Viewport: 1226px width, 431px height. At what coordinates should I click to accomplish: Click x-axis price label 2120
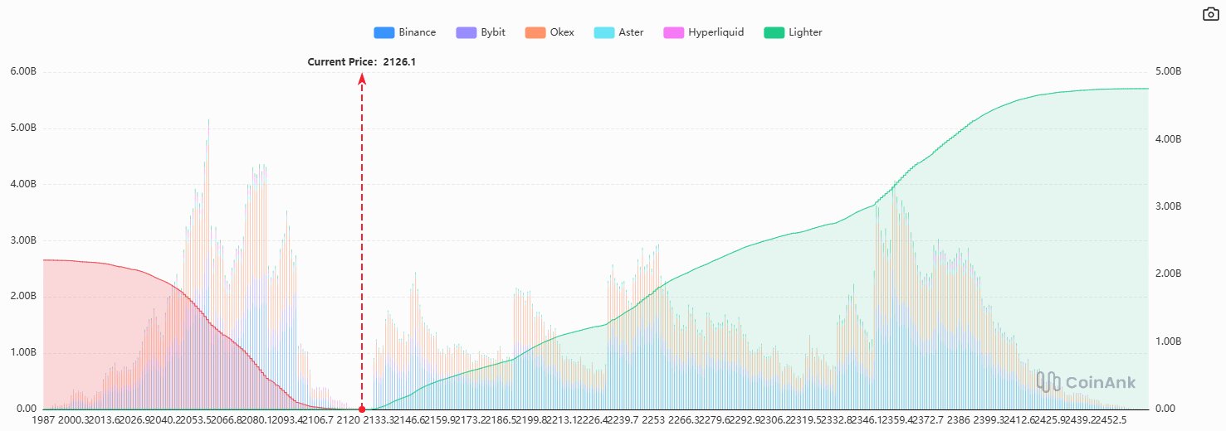click(x=350, y=421)
